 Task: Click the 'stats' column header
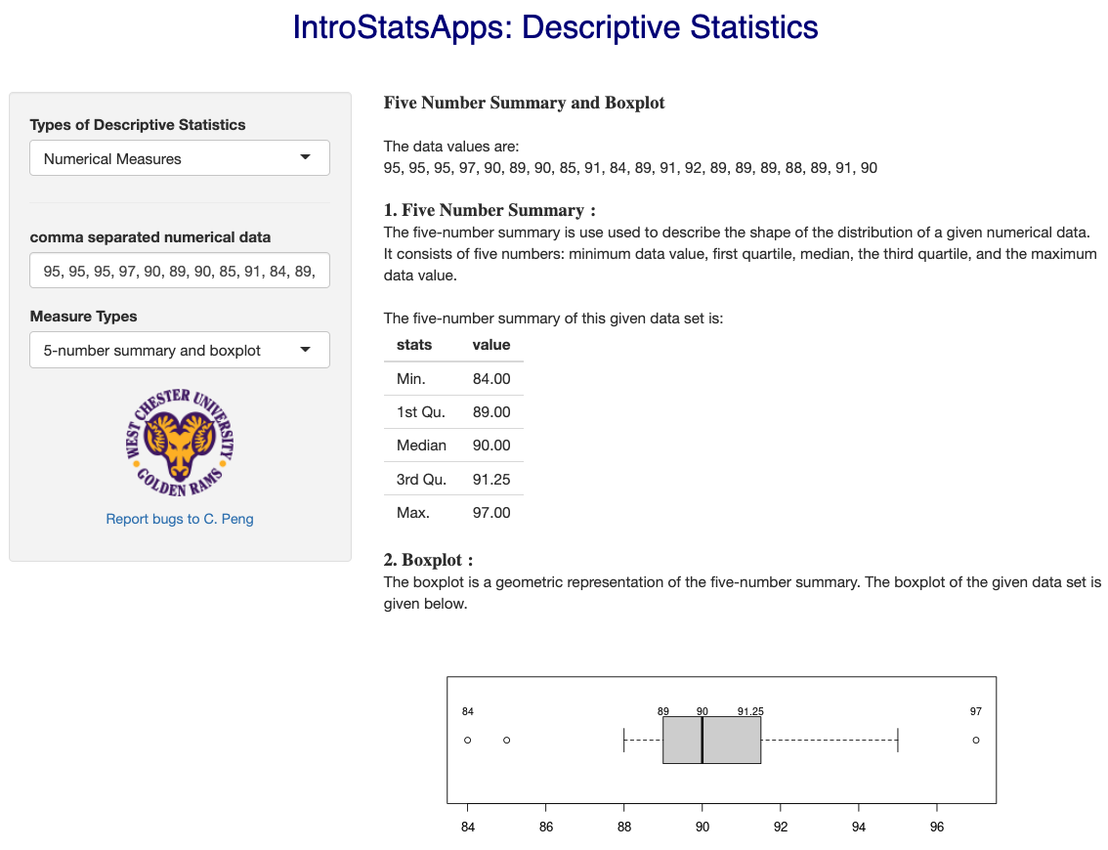(x=414, y=345)
